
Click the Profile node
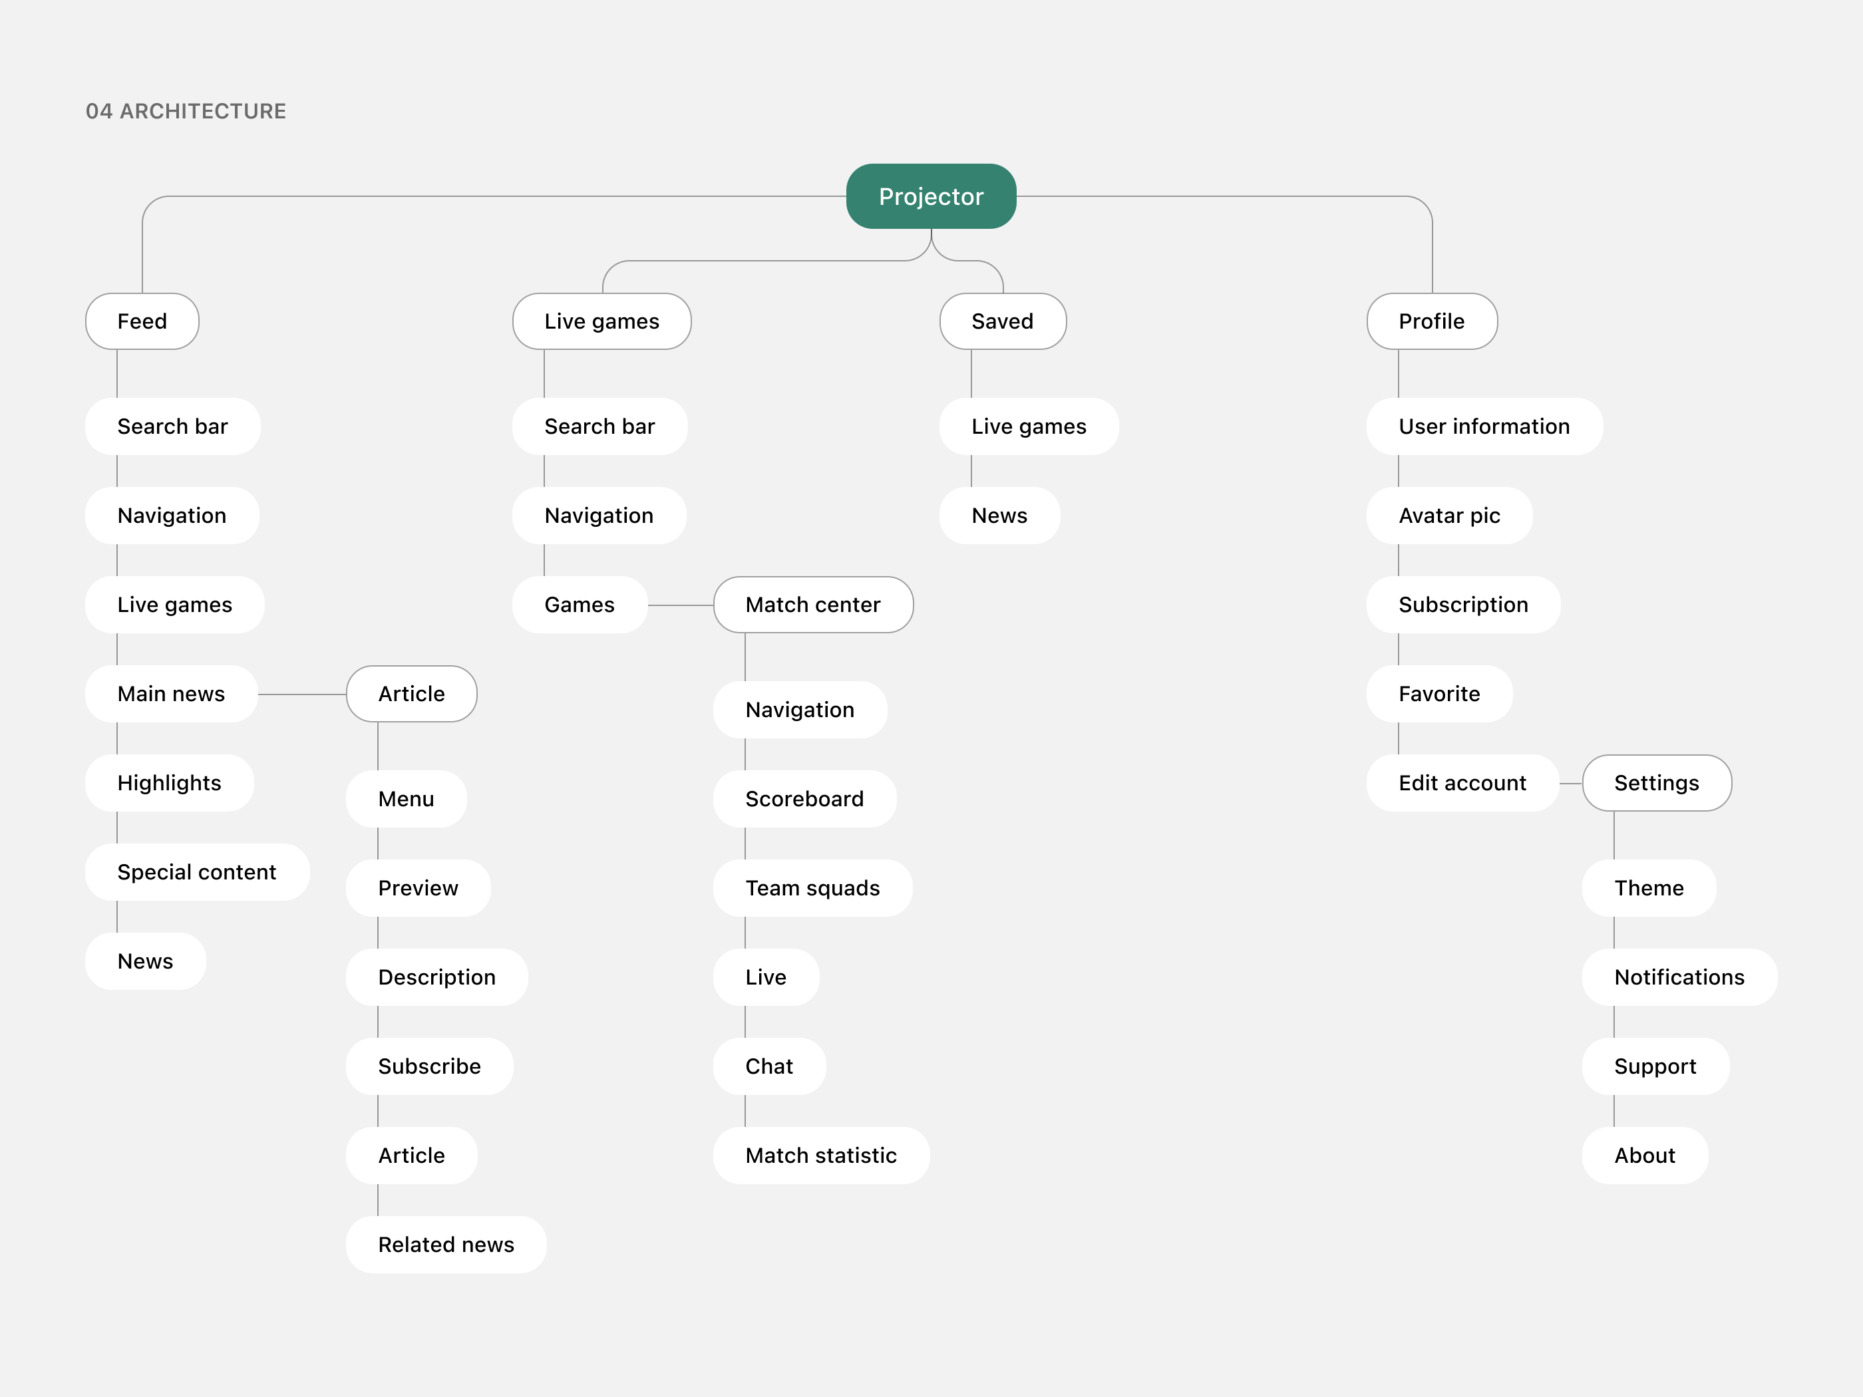[x=1432, y=321]
